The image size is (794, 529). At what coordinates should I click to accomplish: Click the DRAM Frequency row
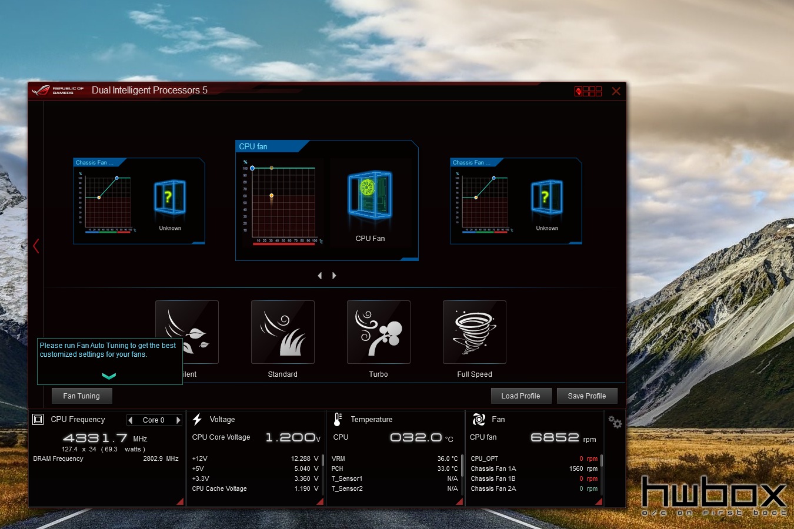coord(106,458)
